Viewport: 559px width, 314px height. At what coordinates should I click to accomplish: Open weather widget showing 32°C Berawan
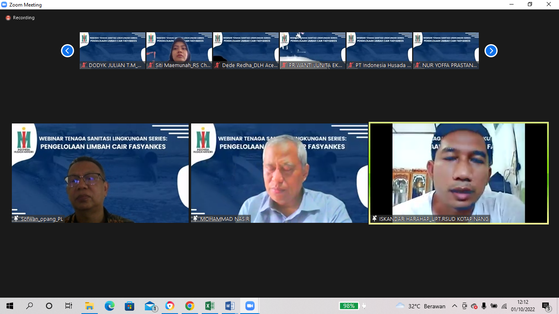[x=421, y=306]
